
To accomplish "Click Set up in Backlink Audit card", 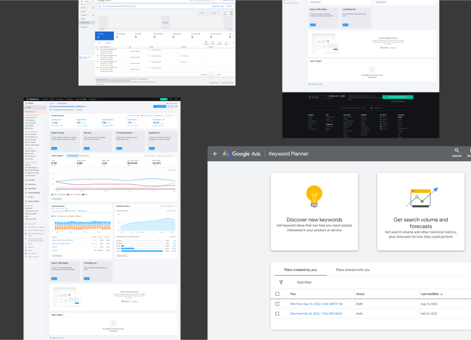I will (x=152, y=148).
